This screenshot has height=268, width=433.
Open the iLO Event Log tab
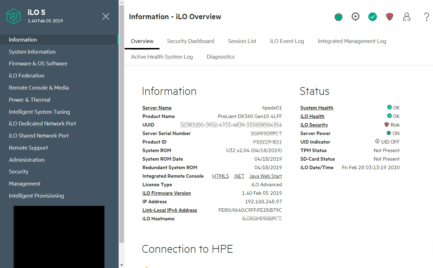coord(287,41)
